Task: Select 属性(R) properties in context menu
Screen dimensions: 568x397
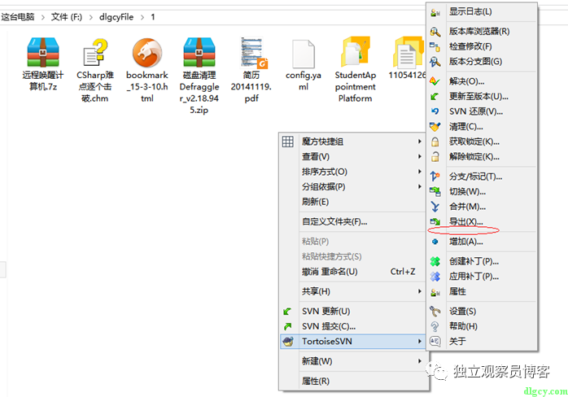Action: click(316, 381)
